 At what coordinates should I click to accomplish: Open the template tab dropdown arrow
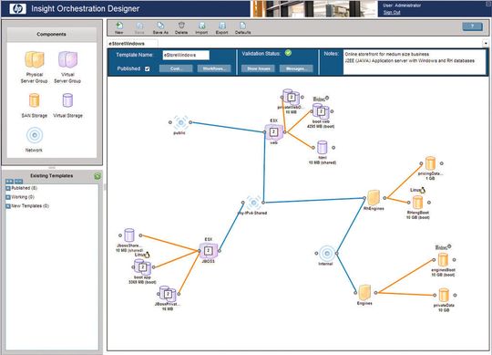click(486, 44)
